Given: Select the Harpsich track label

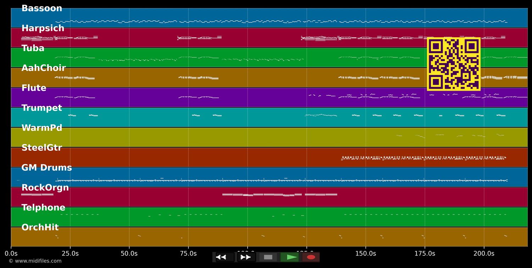Looking at the screenshot, I should [43, 28].
